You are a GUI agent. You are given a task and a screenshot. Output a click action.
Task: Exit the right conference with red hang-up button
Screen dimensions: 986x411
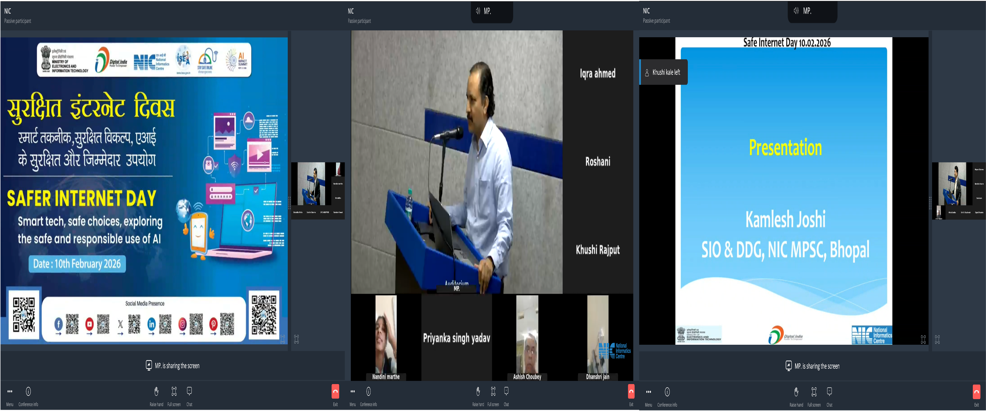[977, 392]
